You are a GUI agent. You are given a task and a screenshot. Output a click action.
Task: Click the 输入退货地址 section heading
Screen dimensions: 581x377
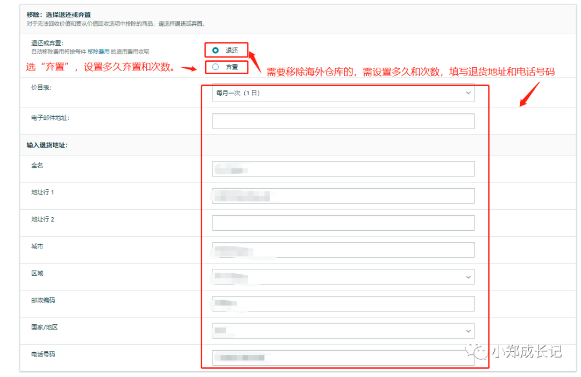click(47, 145)
